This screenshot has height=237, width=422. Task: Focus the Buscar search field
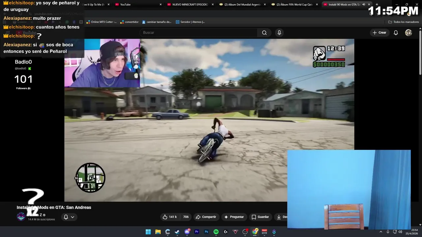click(198, 33)
